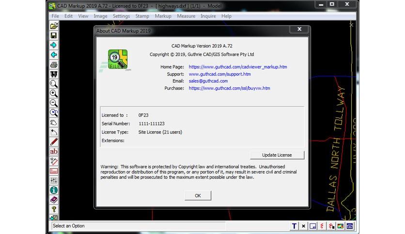The height and width of the screenshot is (234, 405).
Task: Click the teal round info icon
Action: [x=54, y=190]
